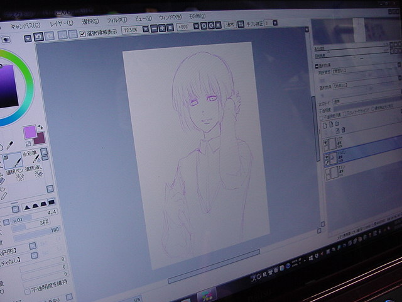Screen dimensions: 402x302
Task: Open the フィルタ(T) menu
Action: tap(117, 20)
